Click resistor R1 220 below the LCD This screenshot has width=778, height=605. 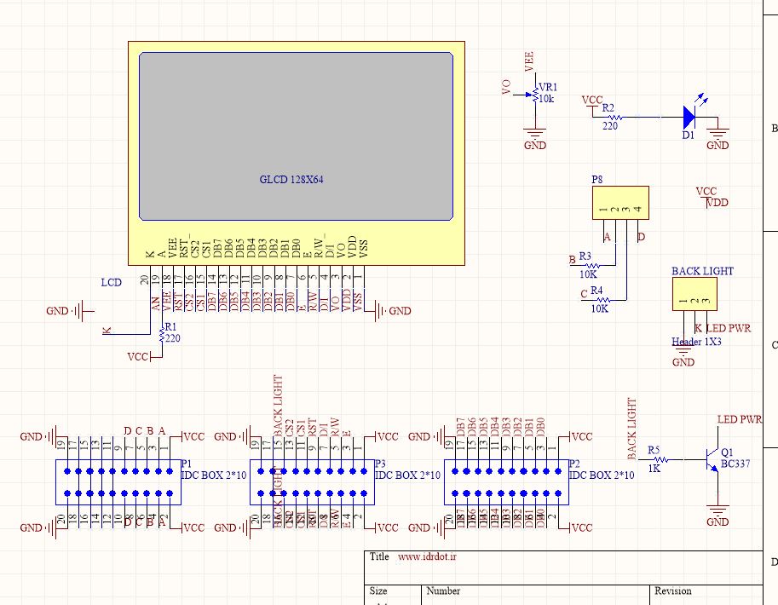160,336
